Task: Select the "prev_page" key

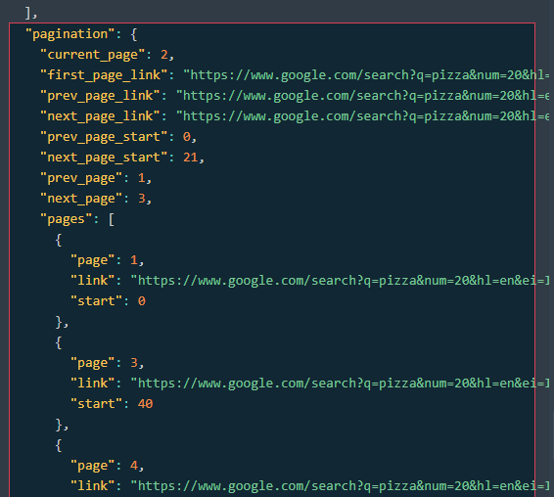Action: pyautogui.click(x=81, y=178)
